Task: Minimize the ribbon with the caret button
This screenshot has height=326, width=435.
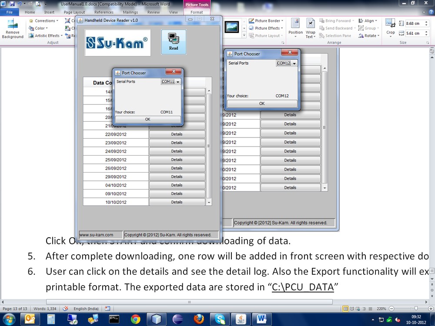Action: 424,12
